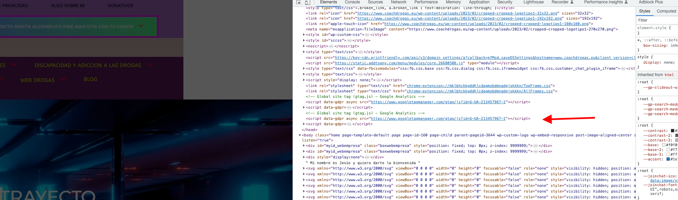The width and height of the screenshot is (678, 200).
Task: Click chevron beside DISCAPACIDAD Y ADICCION A LAS DROGAS
Action: 149,64
